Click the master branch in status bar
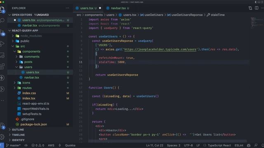This screenshot has height=148, width=264. coord(13,145)
